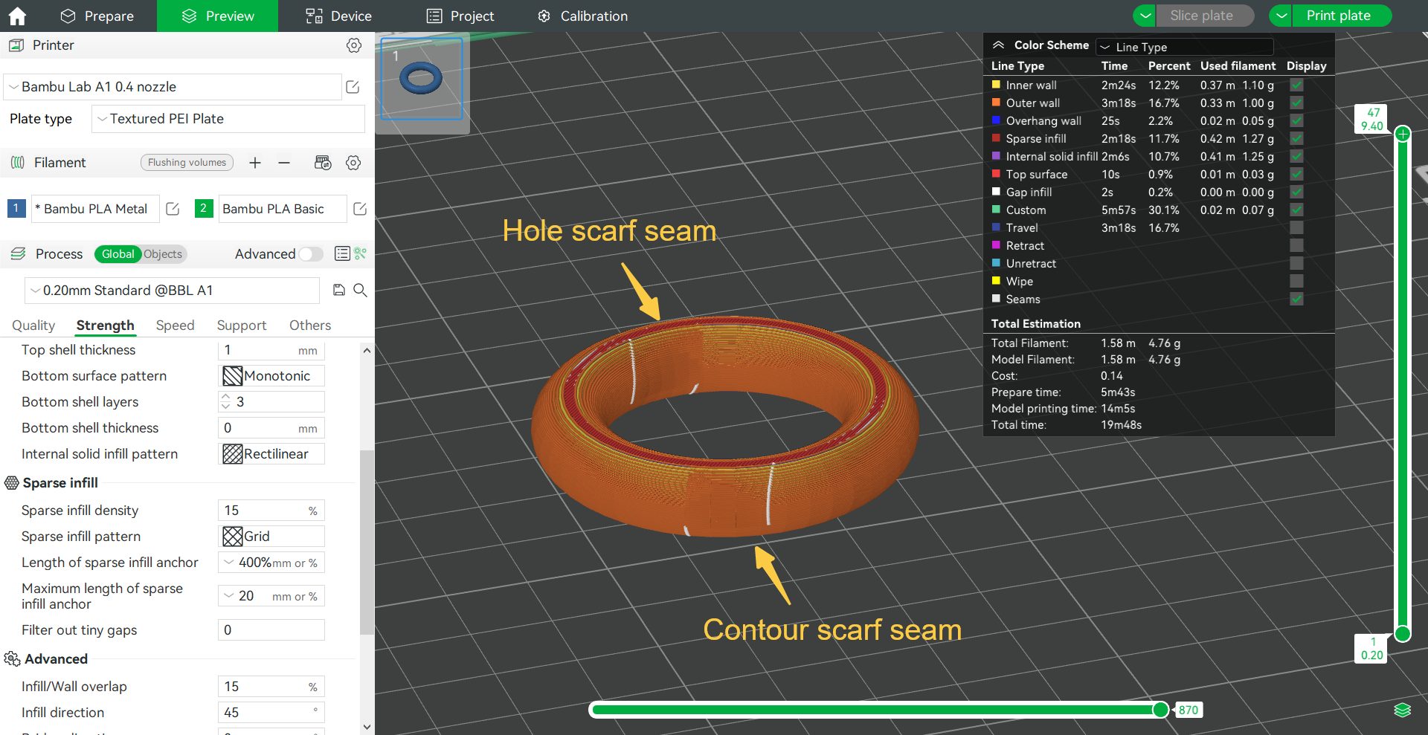Open the Calibration tab
The width and height of the screenshot is (1428, 735).
[x=582, y=16]
